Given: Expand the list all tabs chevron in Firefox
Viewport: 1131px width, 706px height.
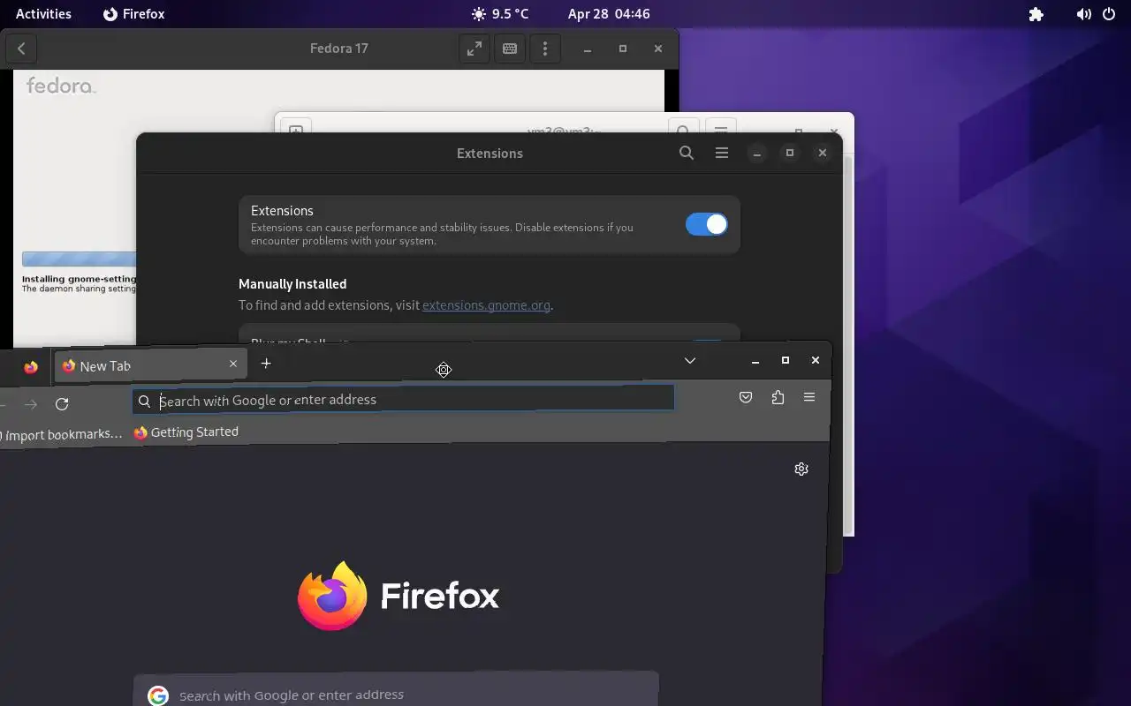Looking at the screenshot, I should (690, 360).
